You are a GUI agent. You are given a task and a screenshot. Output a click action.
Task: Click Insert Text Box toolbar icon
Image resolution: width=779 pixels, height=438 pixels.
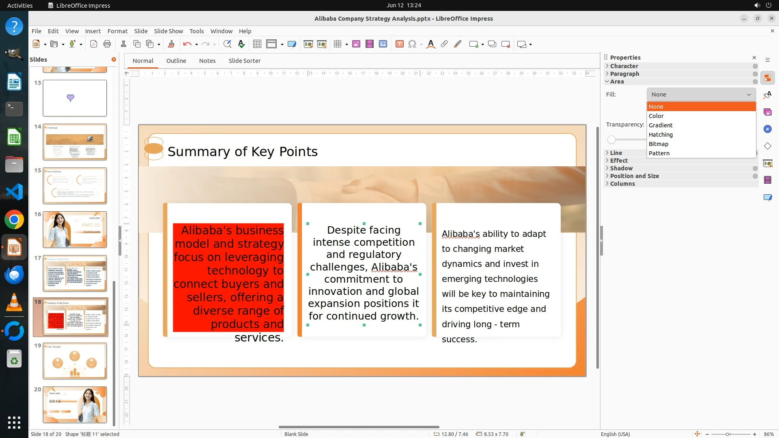[x=399, y=44]
